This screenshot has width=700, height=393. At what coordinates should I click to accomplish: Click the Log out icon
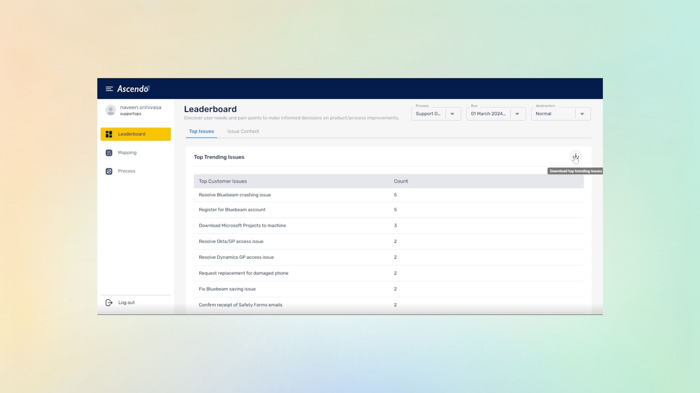[109, 303]
